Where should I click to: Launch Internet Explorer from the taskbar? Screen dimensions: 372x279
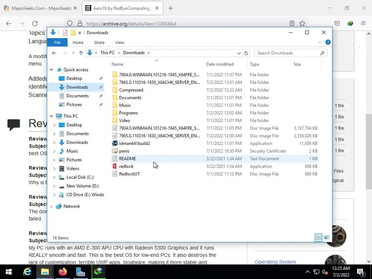(27, 272)
